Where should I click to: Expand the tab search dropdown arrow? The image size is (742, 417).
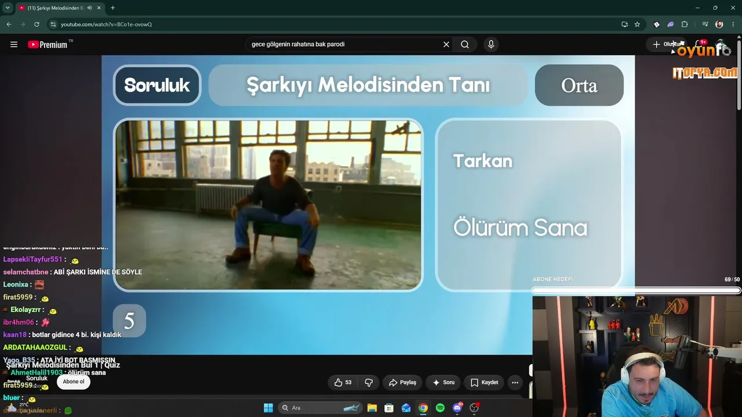point(8,8)
